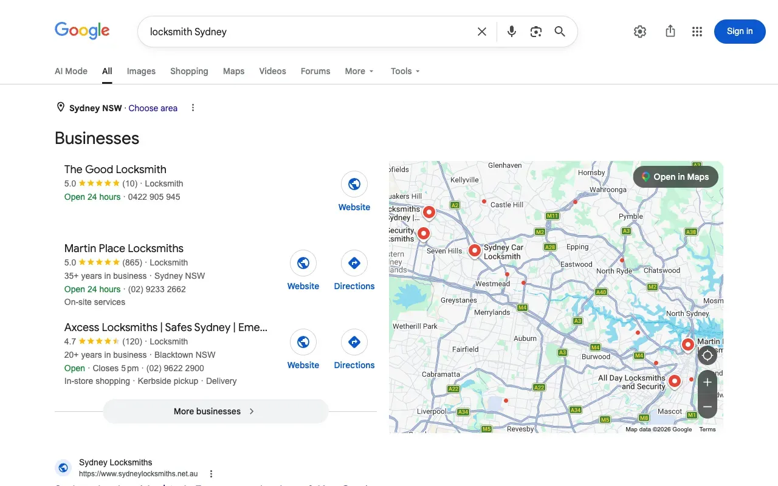Open Martin Place Locksmiths website icon
Screen dimensions: 778x486
[303, 262]
